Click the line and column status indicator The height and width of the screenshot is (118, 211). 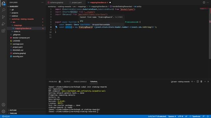point(157,116)
